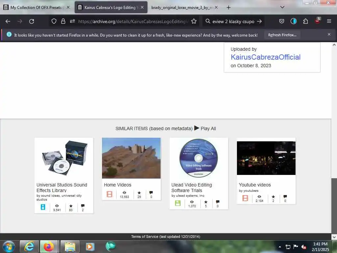The width and height of the screenshot is (337, 253).
Task: Click the forward navigation arrow
Action: [19, 21]
